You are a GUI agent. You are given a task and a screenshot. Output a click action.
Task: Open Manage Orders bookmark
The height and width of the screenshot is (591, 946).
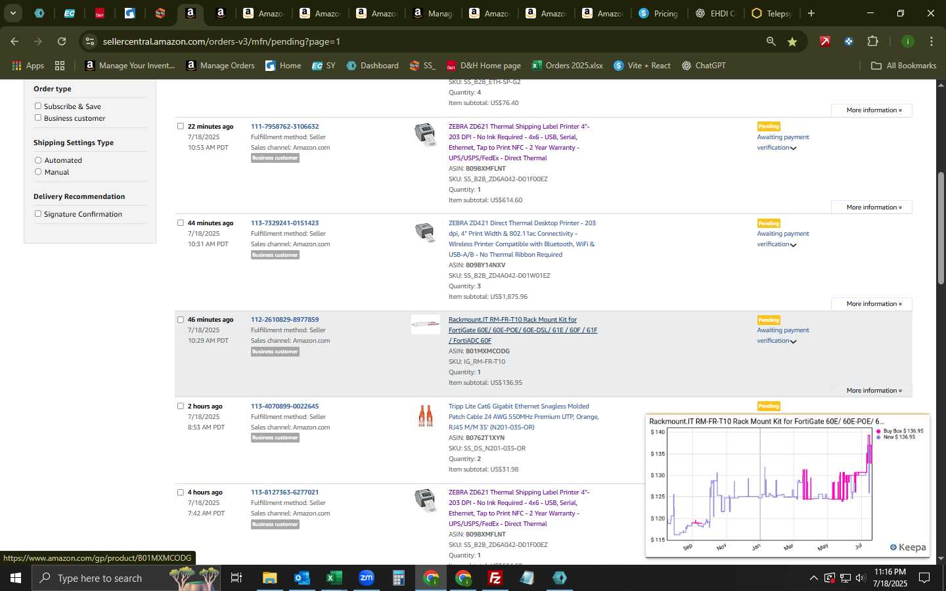click(x=220, y=66)
